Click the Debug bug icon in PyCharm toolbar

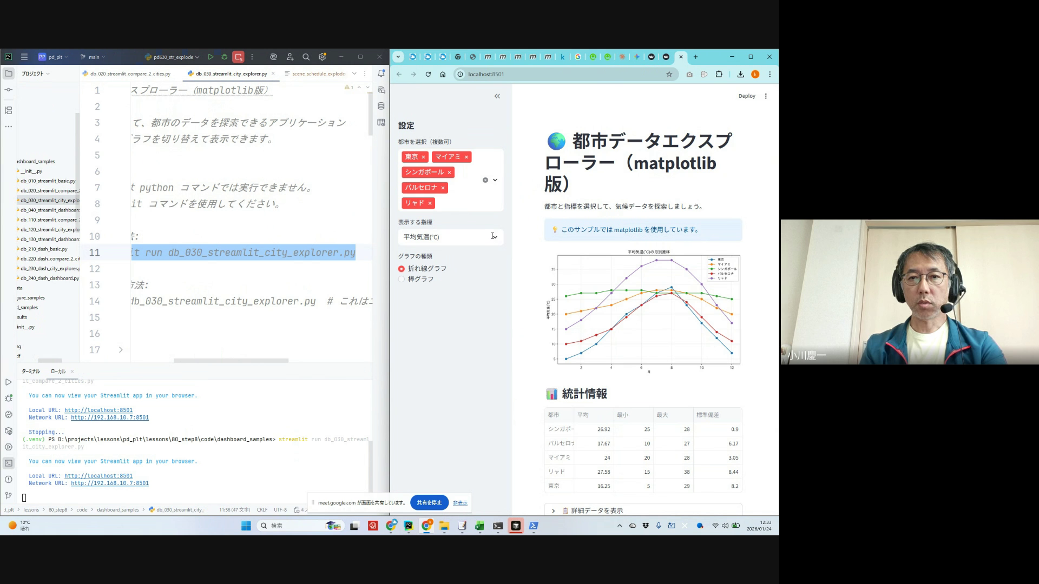pos(224,57)
